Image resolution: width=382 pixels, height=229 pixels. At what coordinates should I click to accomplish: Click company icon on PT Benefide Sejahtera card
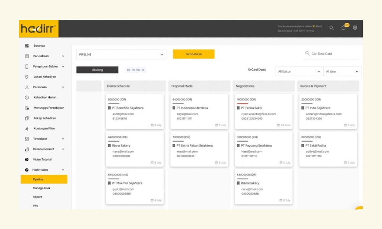pyautogui.click(x=109, y=108)
